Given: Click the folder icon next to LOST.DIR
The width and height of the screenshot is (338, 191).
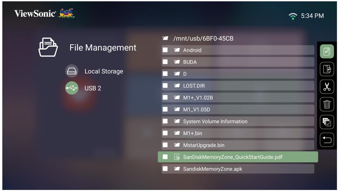Looking at the screenshot, I should click(176, 86).
